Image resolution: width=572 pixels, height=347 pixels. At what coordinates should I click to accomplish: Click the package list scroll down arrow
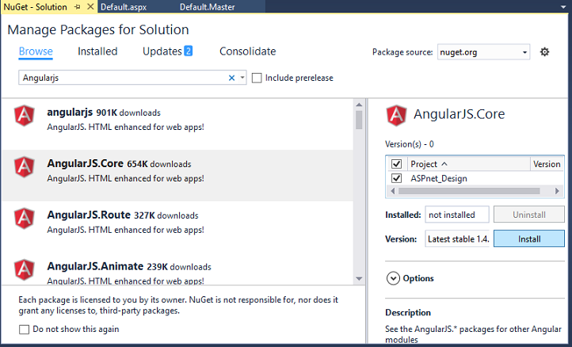(359, 279)
